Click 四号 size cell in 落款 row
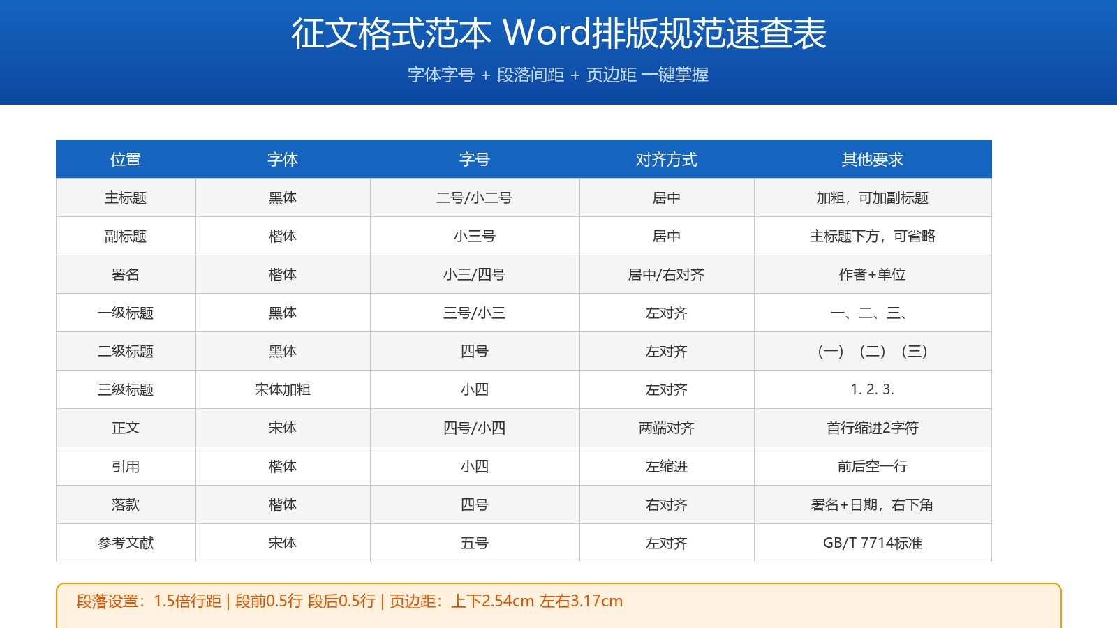 [475, 504]
